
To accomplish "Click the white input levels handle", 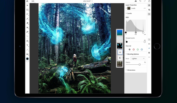I will coord(143,33).
